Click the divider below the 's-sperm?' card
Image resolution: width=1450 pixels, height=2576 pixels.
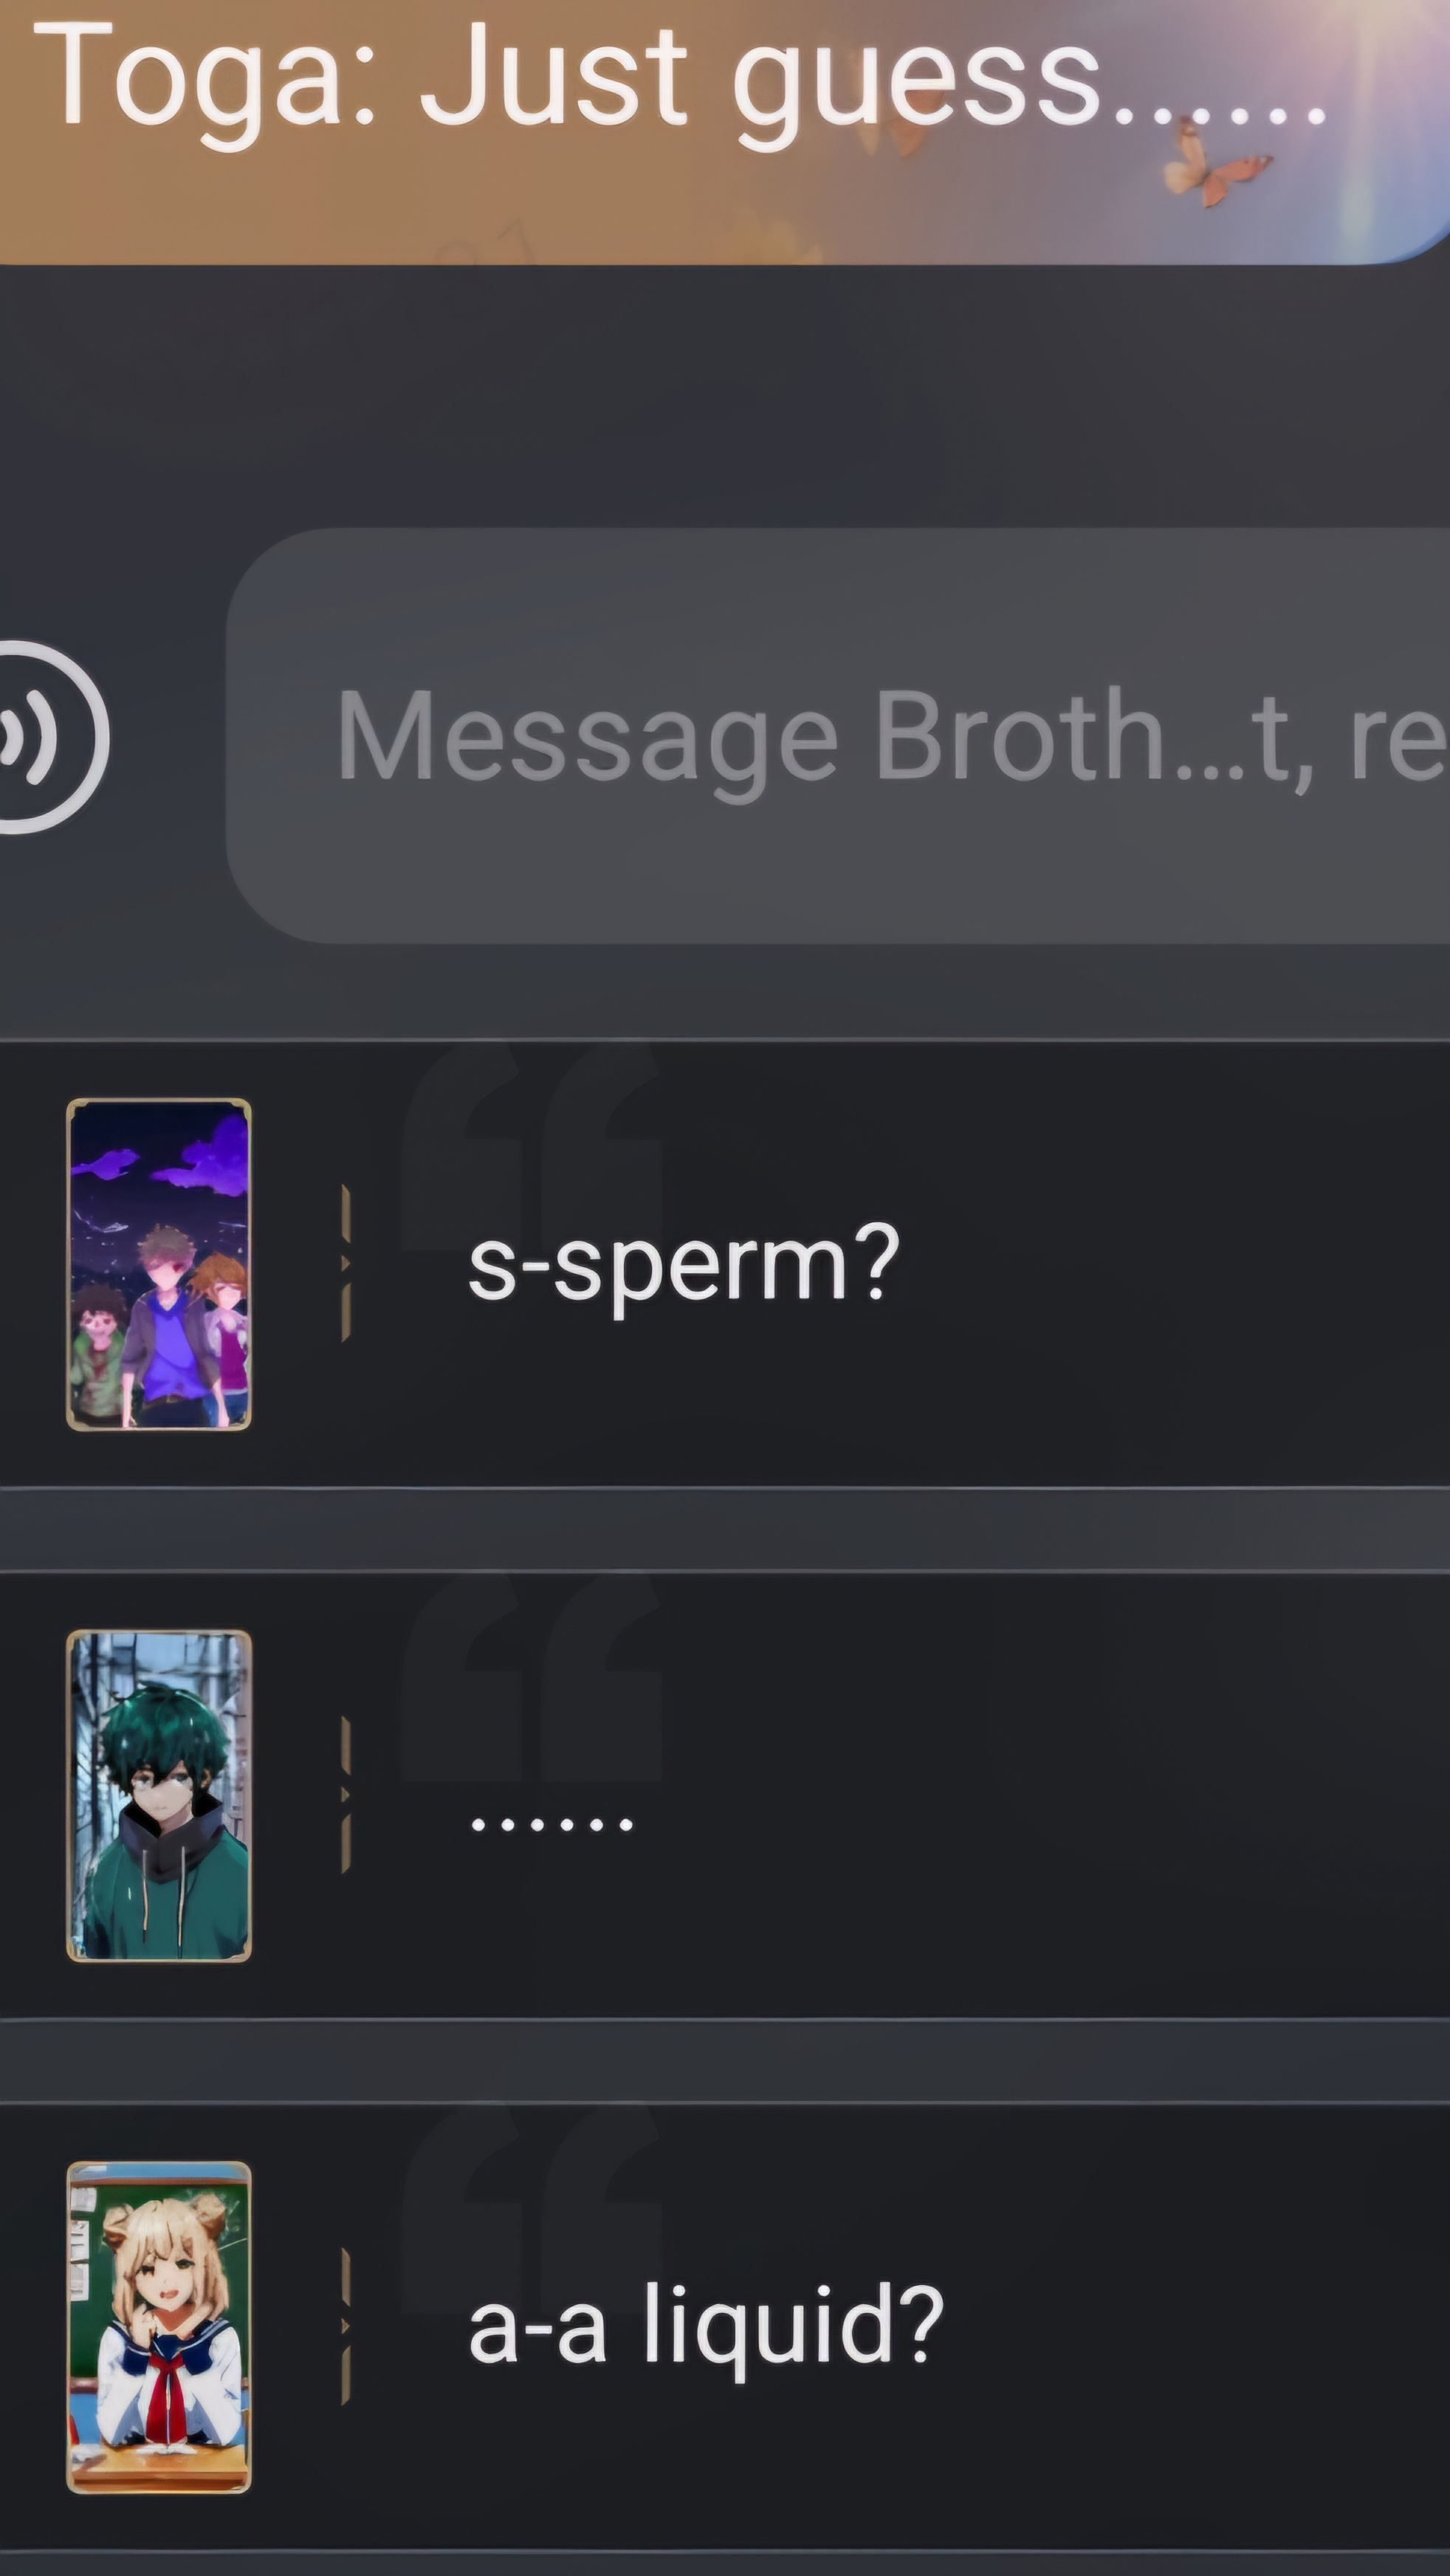coord(725,1530)
